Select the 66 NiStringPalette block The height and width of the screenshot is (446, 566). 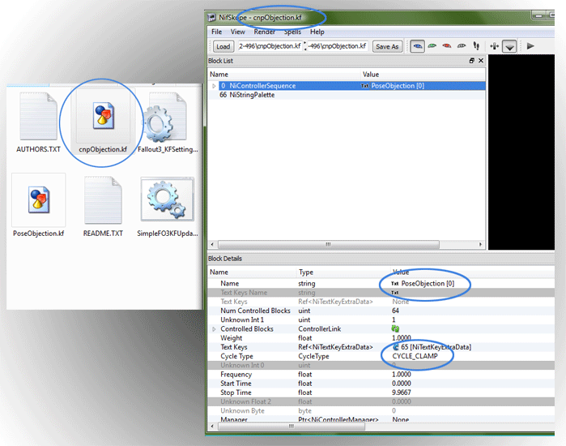pos(247,95)
